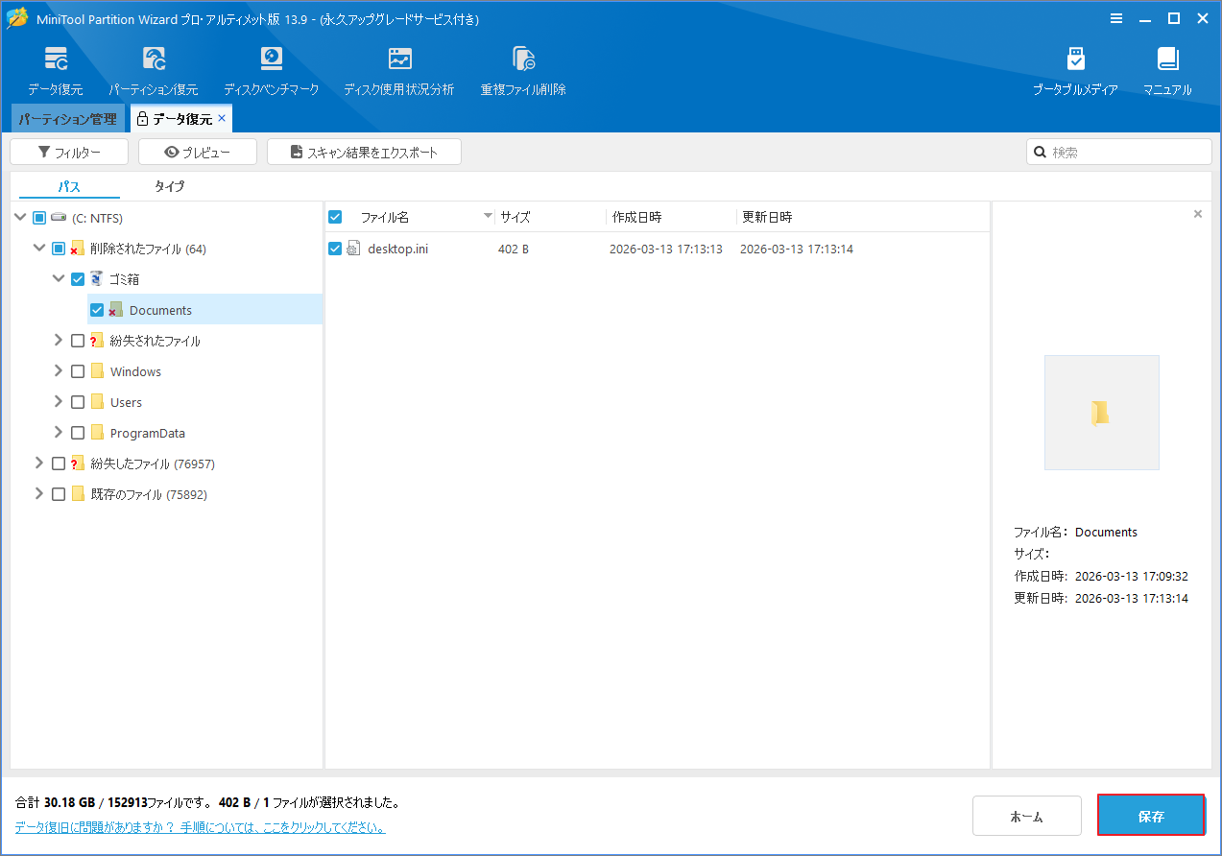This screenshot has width=1222, height=856.
Task: Open the hamburger menu in the title bar
Action: [x=1116, y=18]
